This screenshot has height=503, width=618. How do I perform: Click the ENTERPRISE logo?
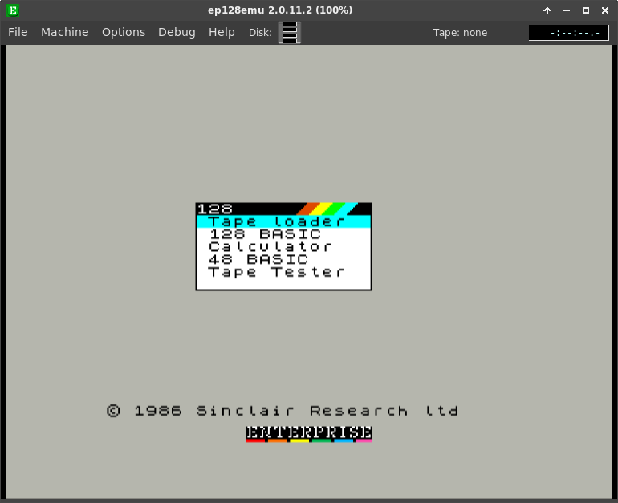click(309, 434)
